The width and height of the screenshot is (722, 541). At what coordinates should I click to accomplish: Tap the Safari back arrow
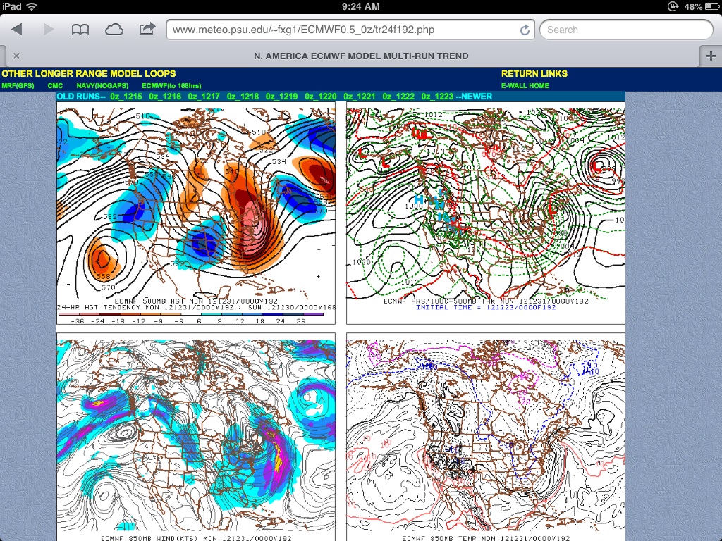18,30
